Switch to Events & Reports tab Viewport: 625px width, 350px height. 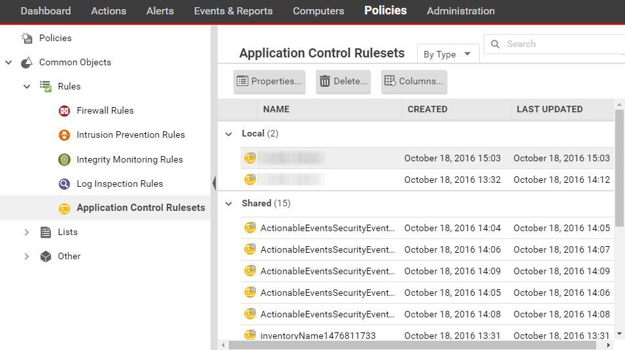pyautogui.click(x=233, y=11)
